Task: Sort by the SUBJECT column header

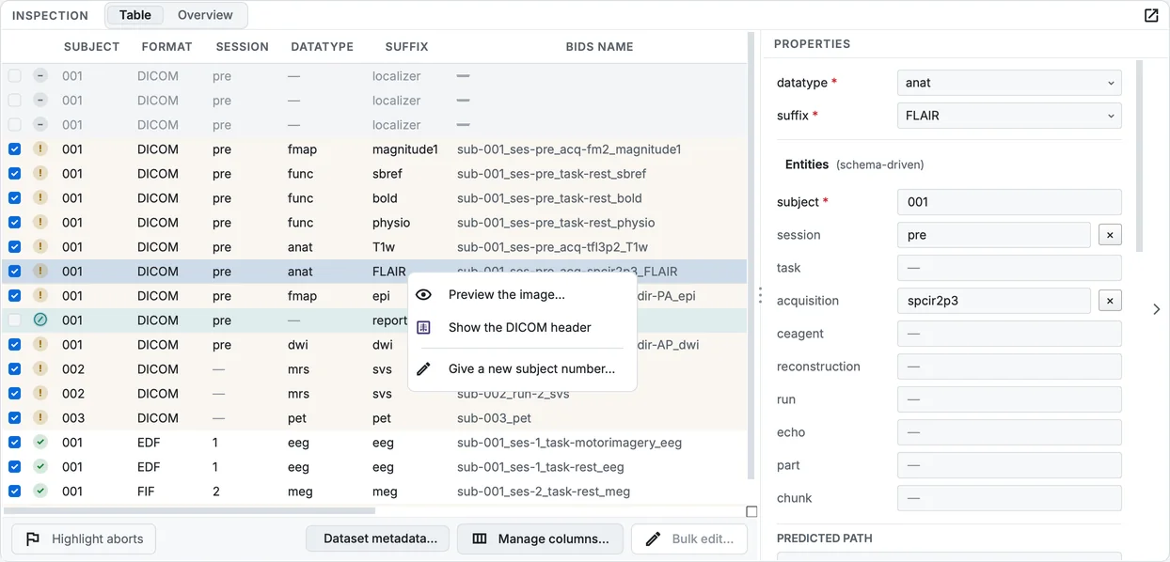Action: [91, 46]
